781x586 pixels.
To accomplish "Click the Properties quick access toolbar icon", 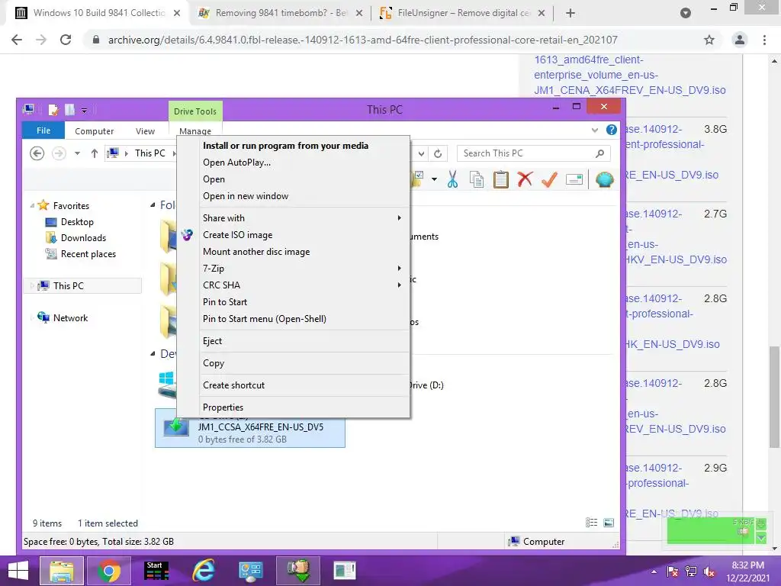I will coord(54,110).
